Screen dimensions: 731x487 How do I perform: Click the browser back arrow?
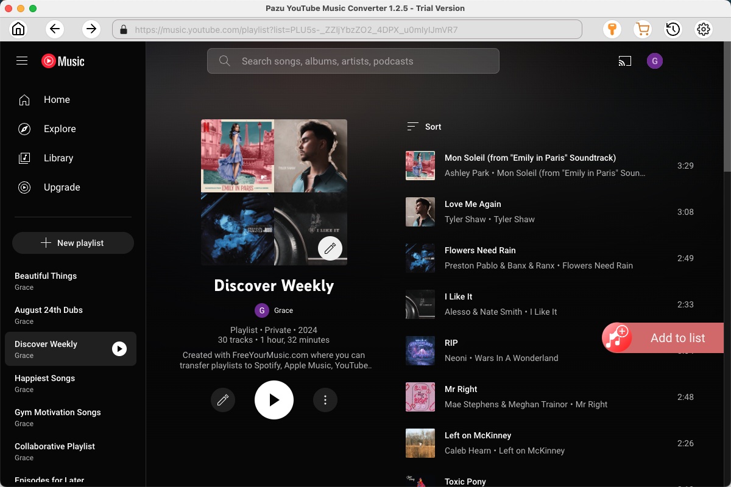[x=54, y=29]
